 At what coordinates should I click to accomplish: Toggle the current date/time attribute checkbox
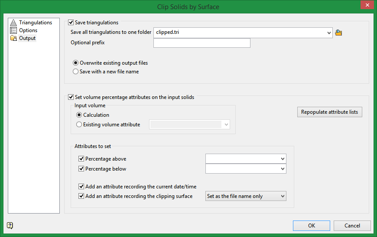tap(81, 187)
